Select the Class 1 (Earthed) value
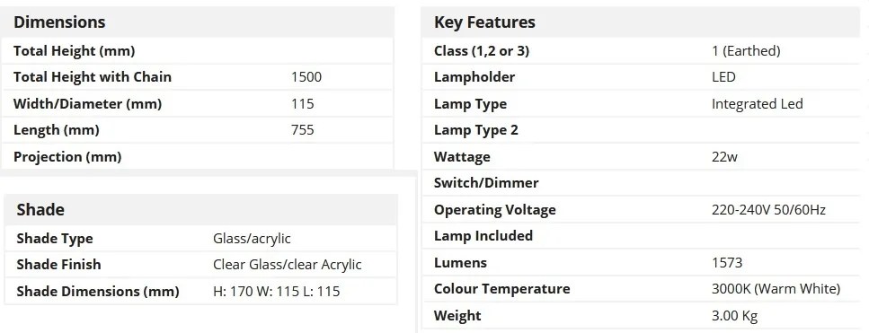 click(746, 51)
